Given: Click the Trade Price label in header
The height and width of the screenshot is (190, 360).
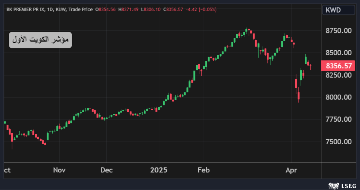Looking at the screenshot, I should (x=81, y=10).
